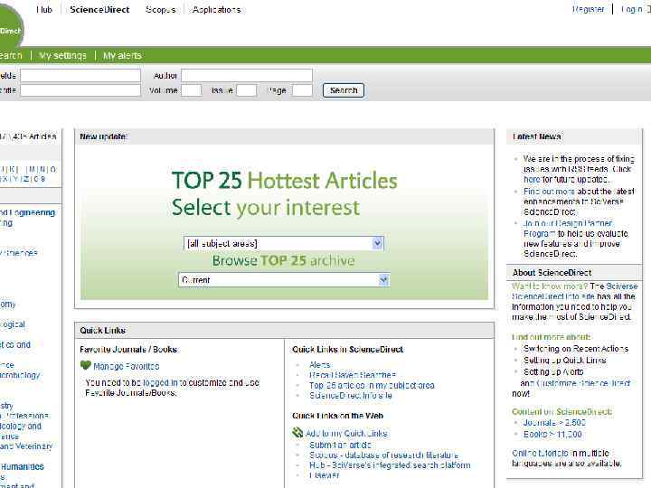This screenshot has width=651, height=488.
Task: Open Join our Design Partner Program link
Action: (568, 229)
